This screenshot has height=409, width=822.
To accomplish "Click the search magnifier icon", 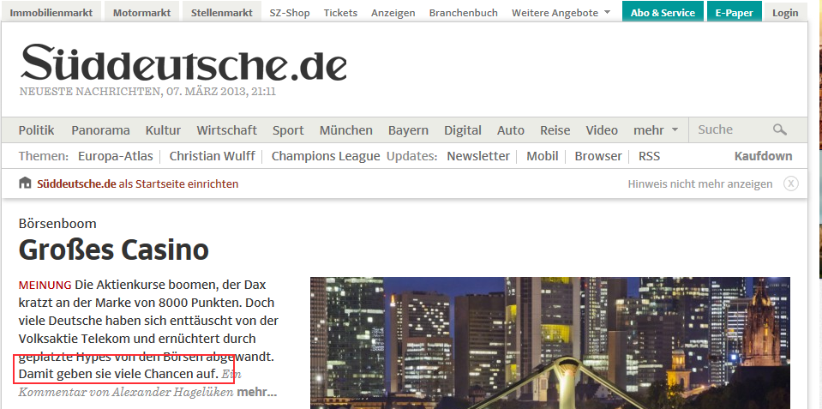I will (779, 129).
